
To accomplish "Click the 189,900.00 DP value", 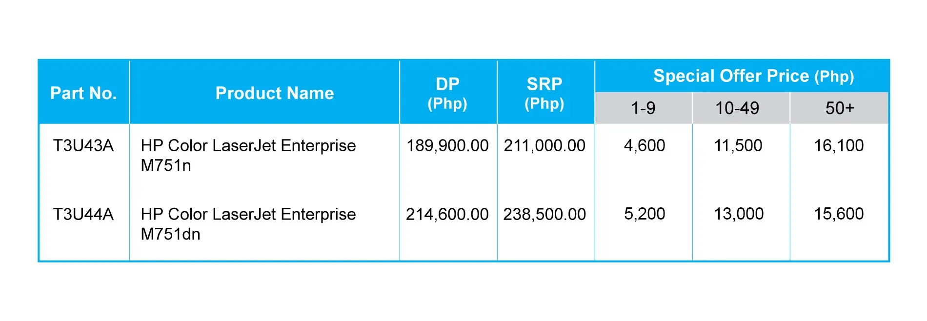I will pyautogui.click(x=447, y=145).
